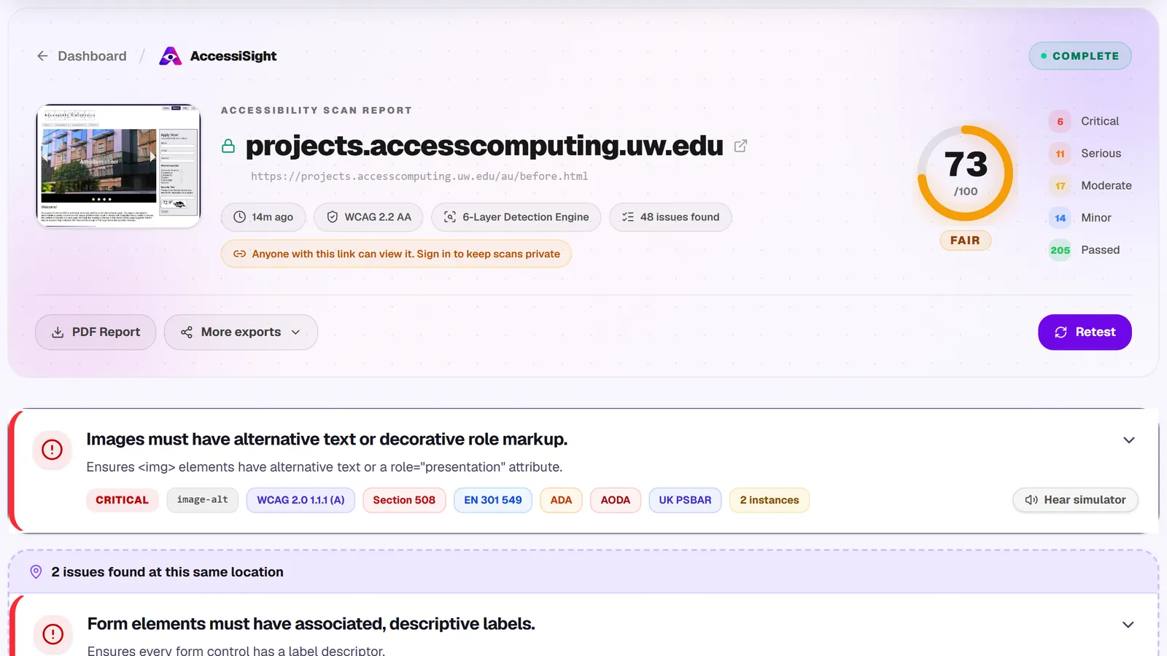Click the critical alert icon for images issue
The image size is (1167, 656).
[52, 450]
